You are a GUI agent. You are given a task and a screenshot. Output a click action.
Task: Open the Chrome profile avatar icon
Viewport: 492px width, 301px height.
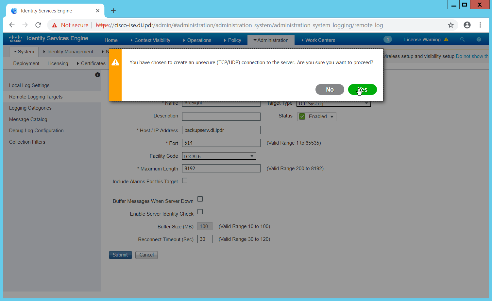click(467, 25)
